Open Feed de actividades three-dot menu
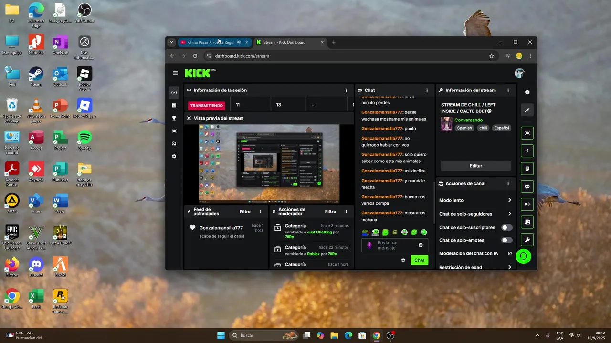 pyautogui.click(x=261, y=212)
